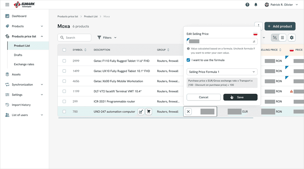This screenshot has width=304, height=169.
Task: Select the Getac UX10 row checkbox
Action: point(64,71)
